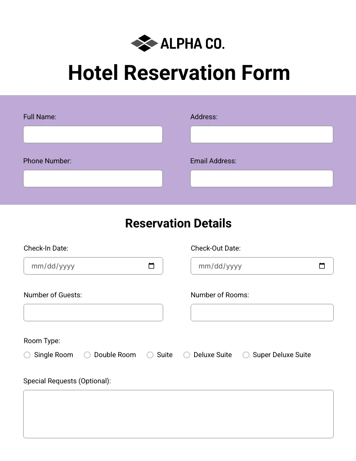356x461 pixels.
Task: Click the Special Requests text area
Action: point(178,414)
